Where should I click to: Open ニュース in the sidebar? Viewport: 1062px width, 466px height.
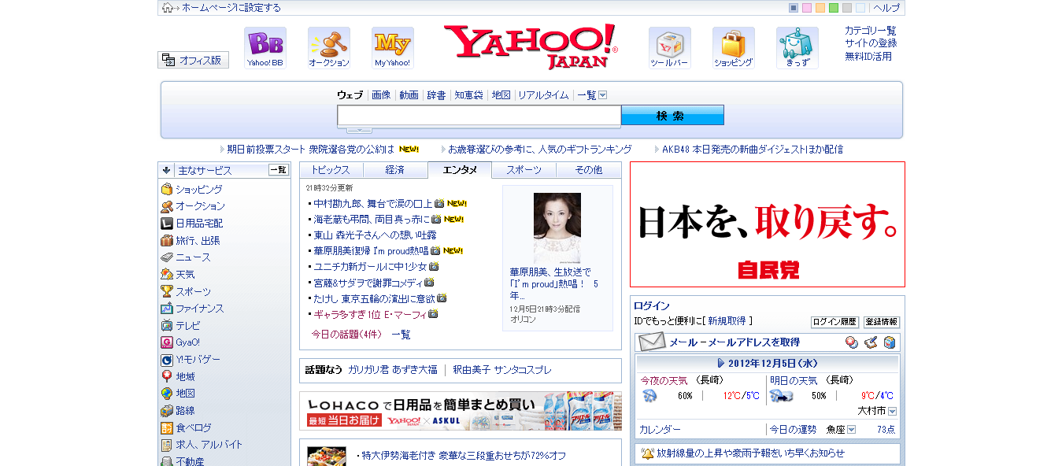[x=193, y=257]
